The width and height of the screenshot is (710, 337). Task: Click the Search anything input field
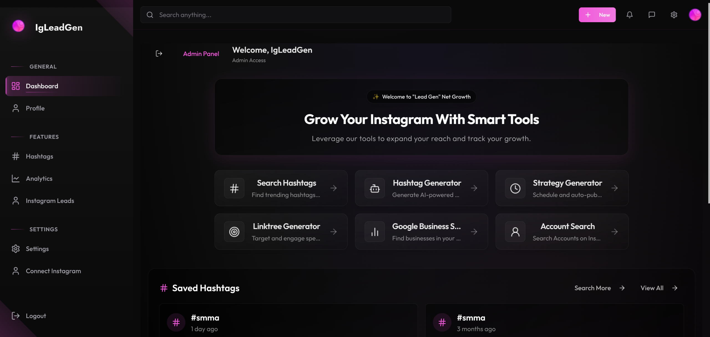click(296, 15)
